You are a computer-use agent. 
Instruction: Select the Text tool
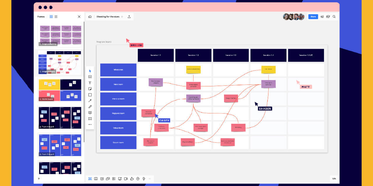pyautogui.click(x=90, y=83)
